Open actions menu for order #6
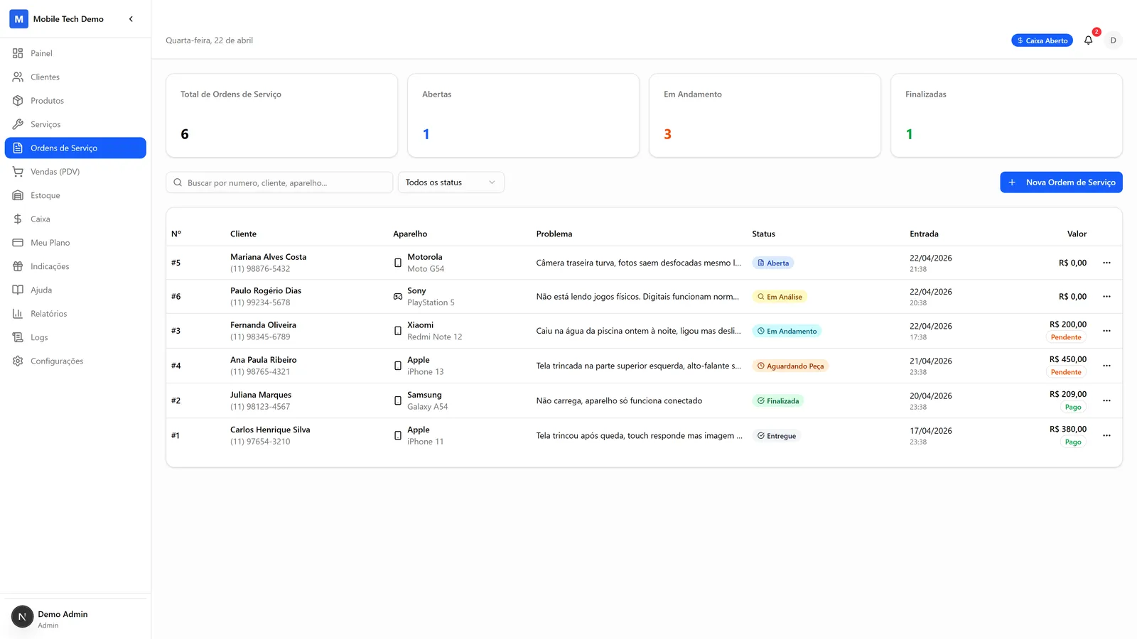Viewport: 1137px width, 639px height. coord(1106,297)
